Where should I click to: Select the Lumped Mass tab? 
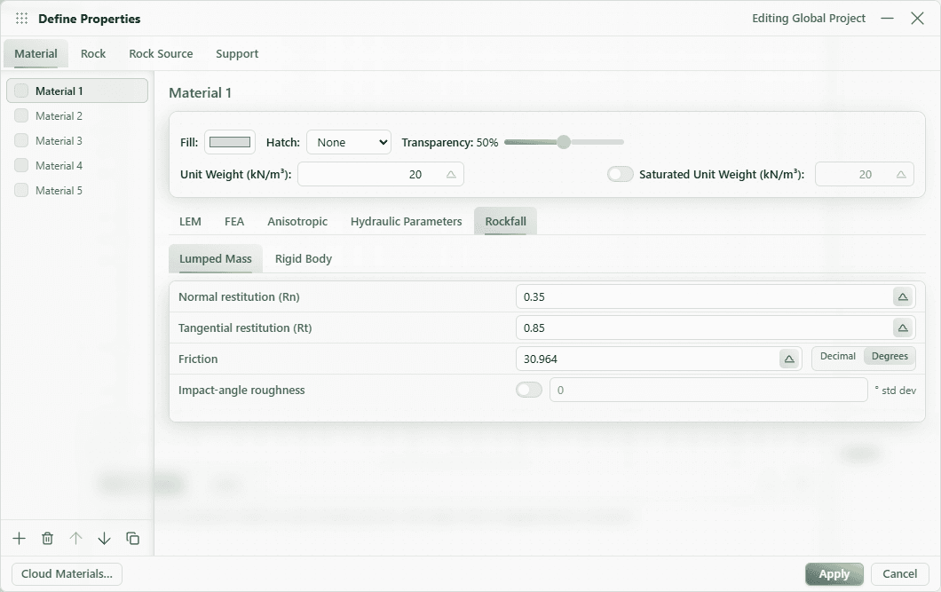(216, 258)
